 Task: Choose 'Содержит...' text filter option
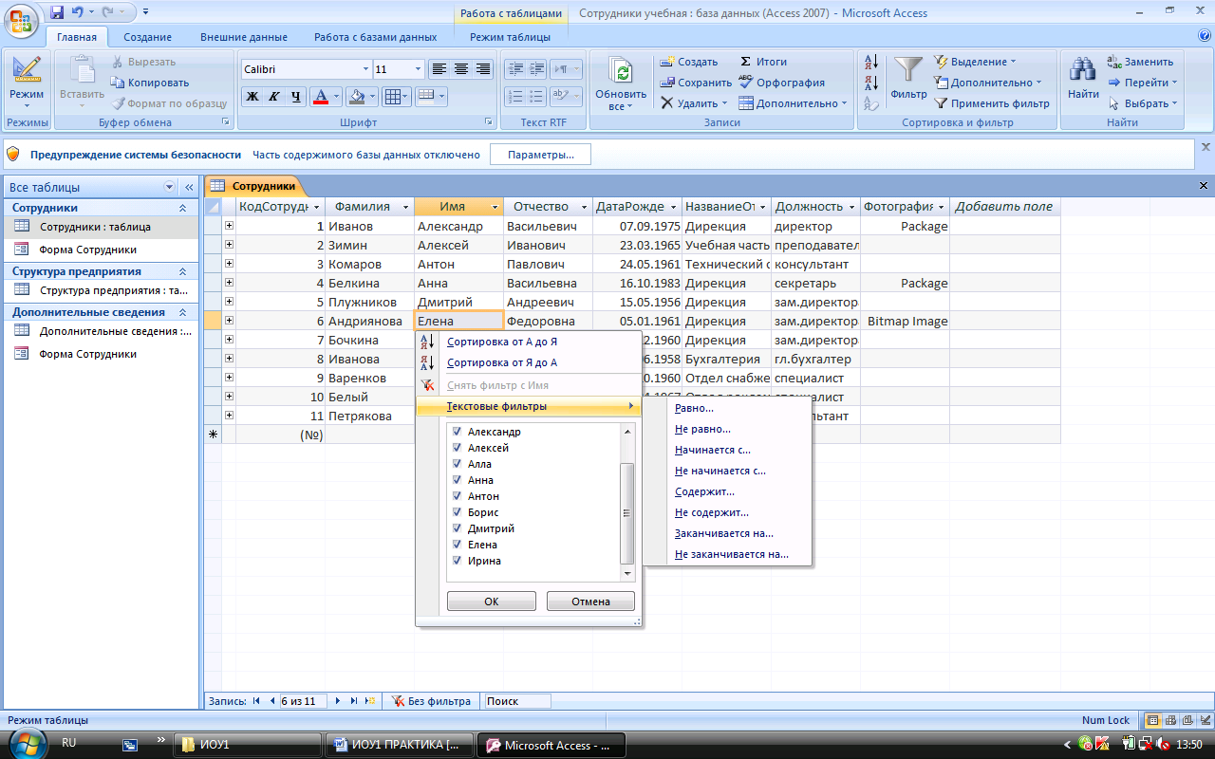point(704,491)
